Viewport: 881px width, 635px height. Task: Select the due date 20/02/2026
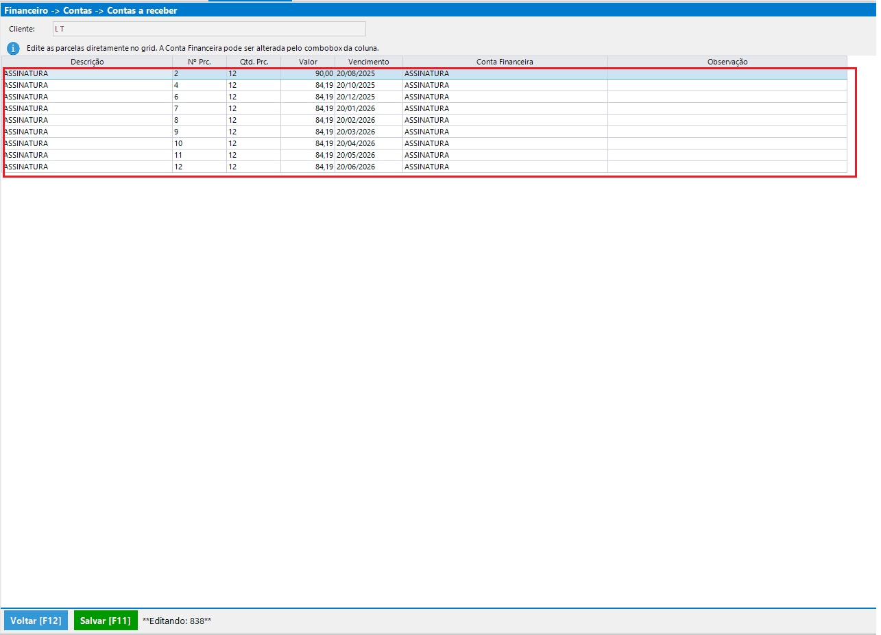tap(369, 120)
